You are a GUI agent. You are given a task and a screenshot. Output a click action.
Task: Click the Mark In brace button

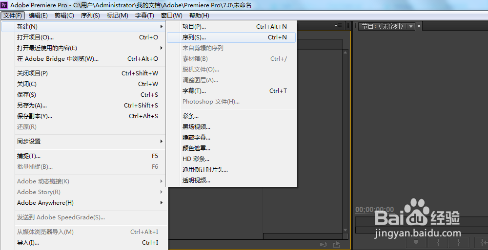(438, 243)
